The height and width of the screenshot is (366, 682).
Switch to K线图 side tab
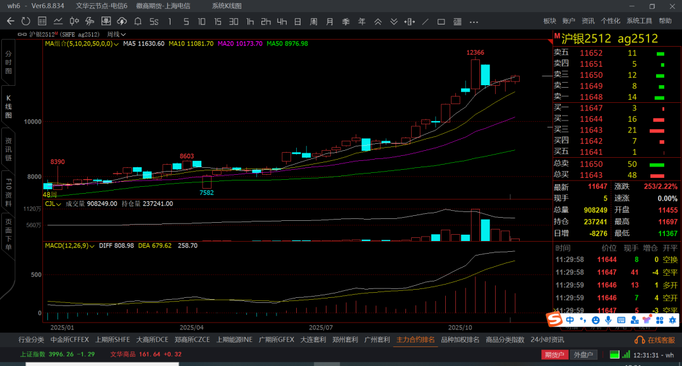pos(8,107)
